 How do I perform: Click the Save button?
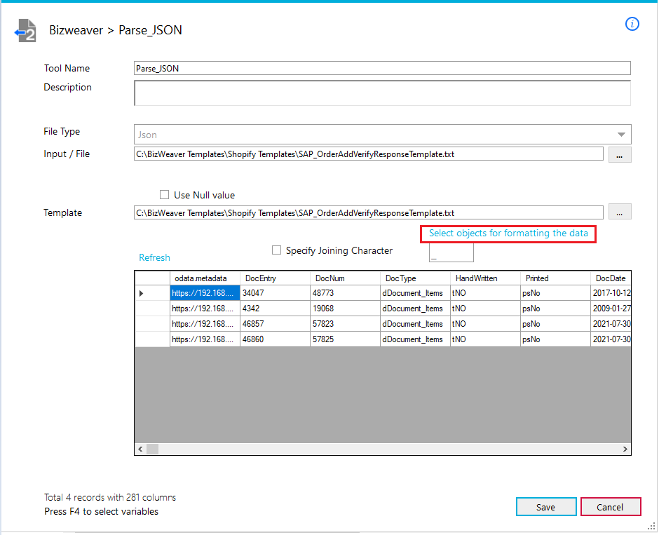[546, 507]
